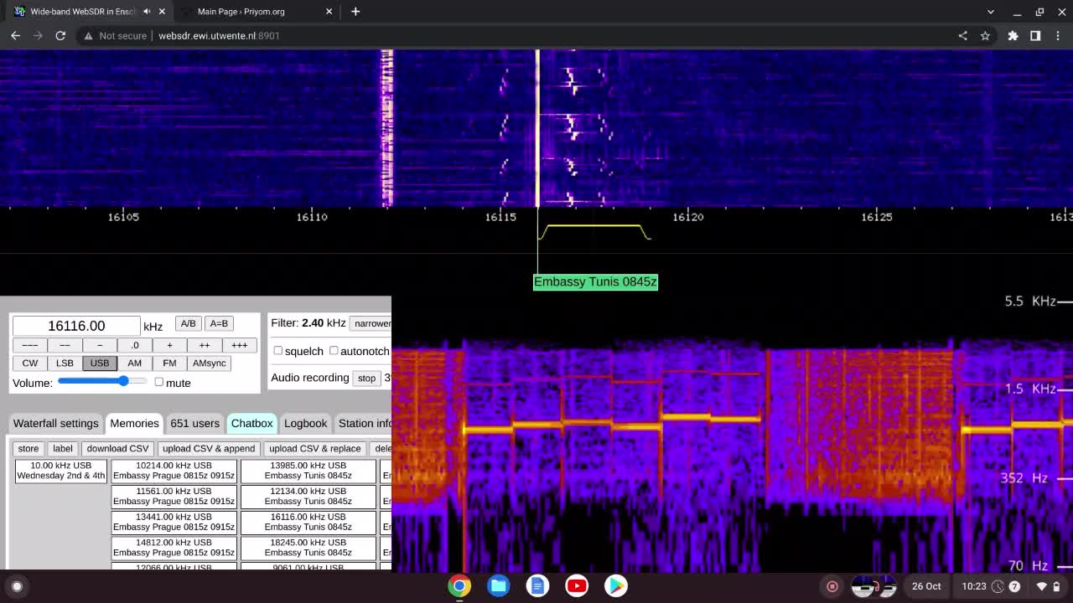1073x603 pixels.
Task: Tune up with the ++ button
Action: pos(205,345)
